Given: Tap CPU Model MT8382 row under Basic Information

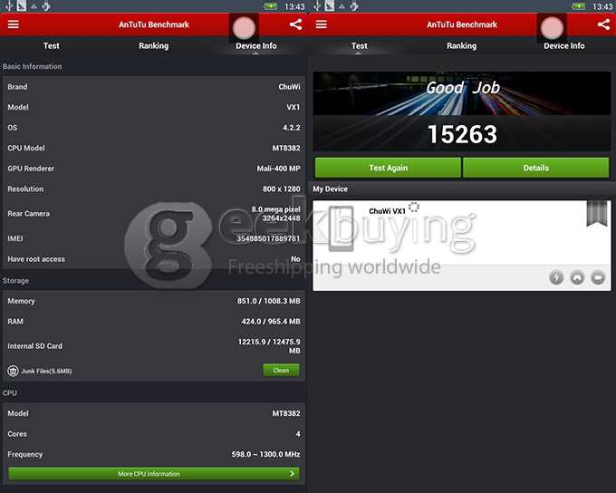Looking at the screenshot, I should (x=154, y=149).
